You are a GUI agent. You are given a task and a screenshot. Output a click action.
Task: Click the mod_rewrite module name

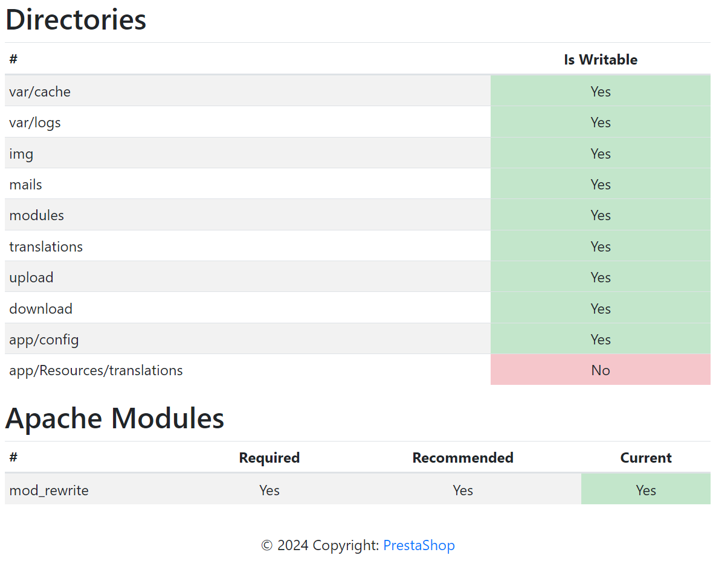[49, 490]
